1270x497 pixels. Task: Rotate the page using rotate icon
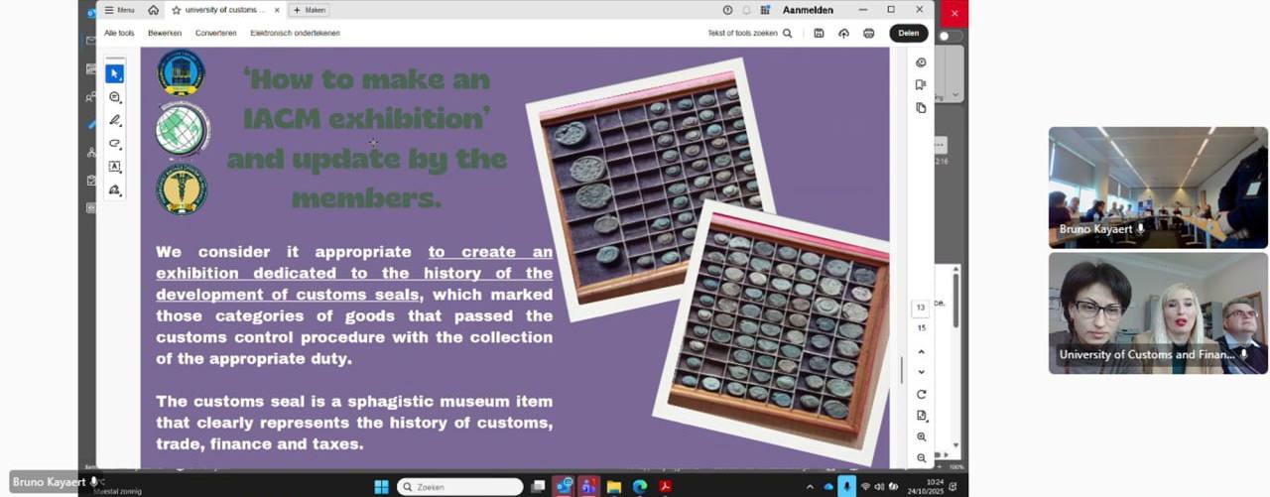[922, 395]
